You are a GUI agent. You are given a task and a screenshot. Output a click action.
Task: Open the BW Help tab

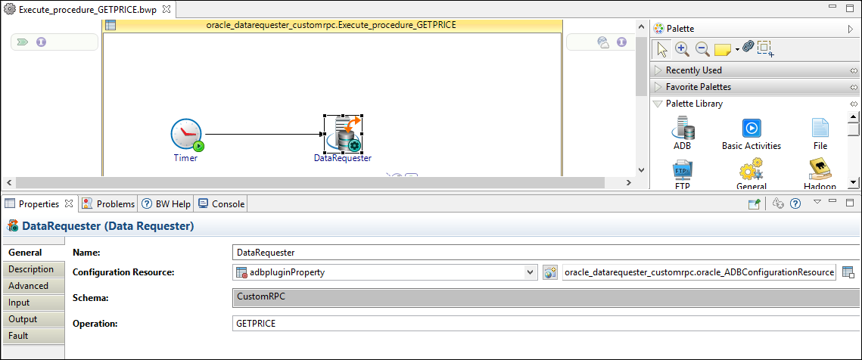(166, 204)
